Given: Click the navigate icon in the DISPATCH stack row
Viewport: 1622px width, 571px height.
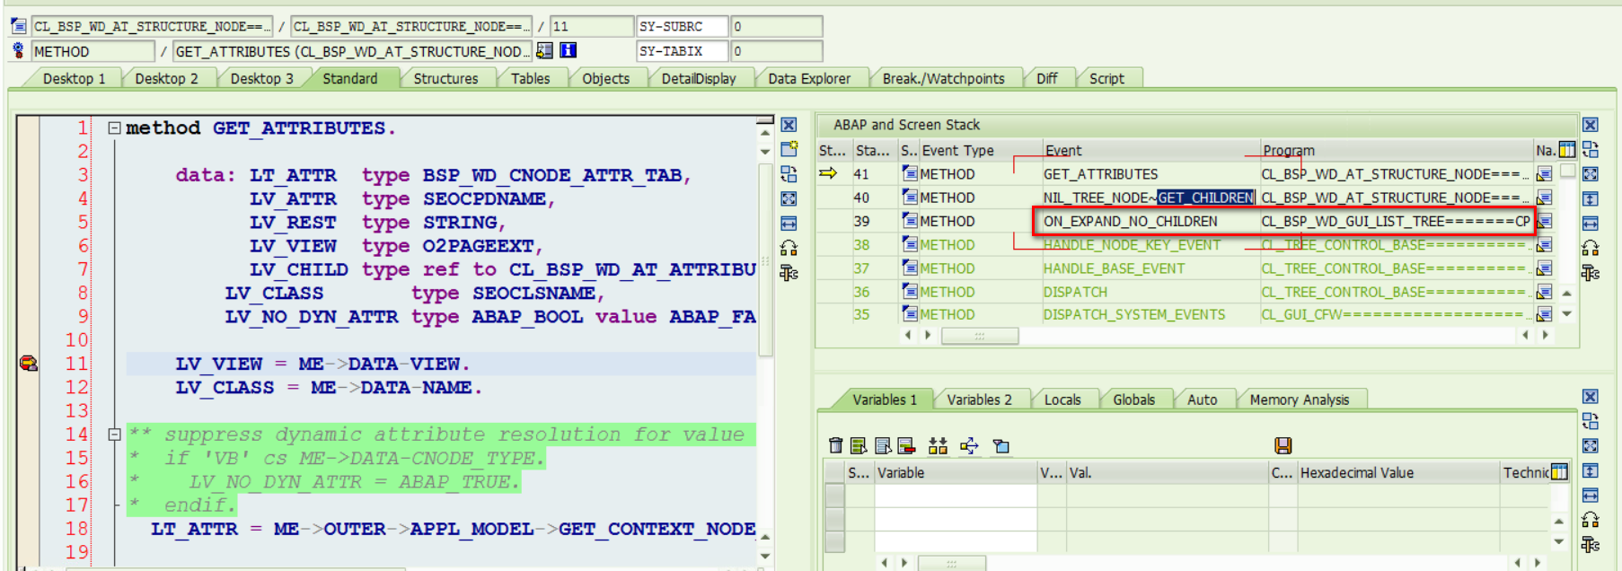Looking at the screenshot, I should click(x=1544, y=292).
